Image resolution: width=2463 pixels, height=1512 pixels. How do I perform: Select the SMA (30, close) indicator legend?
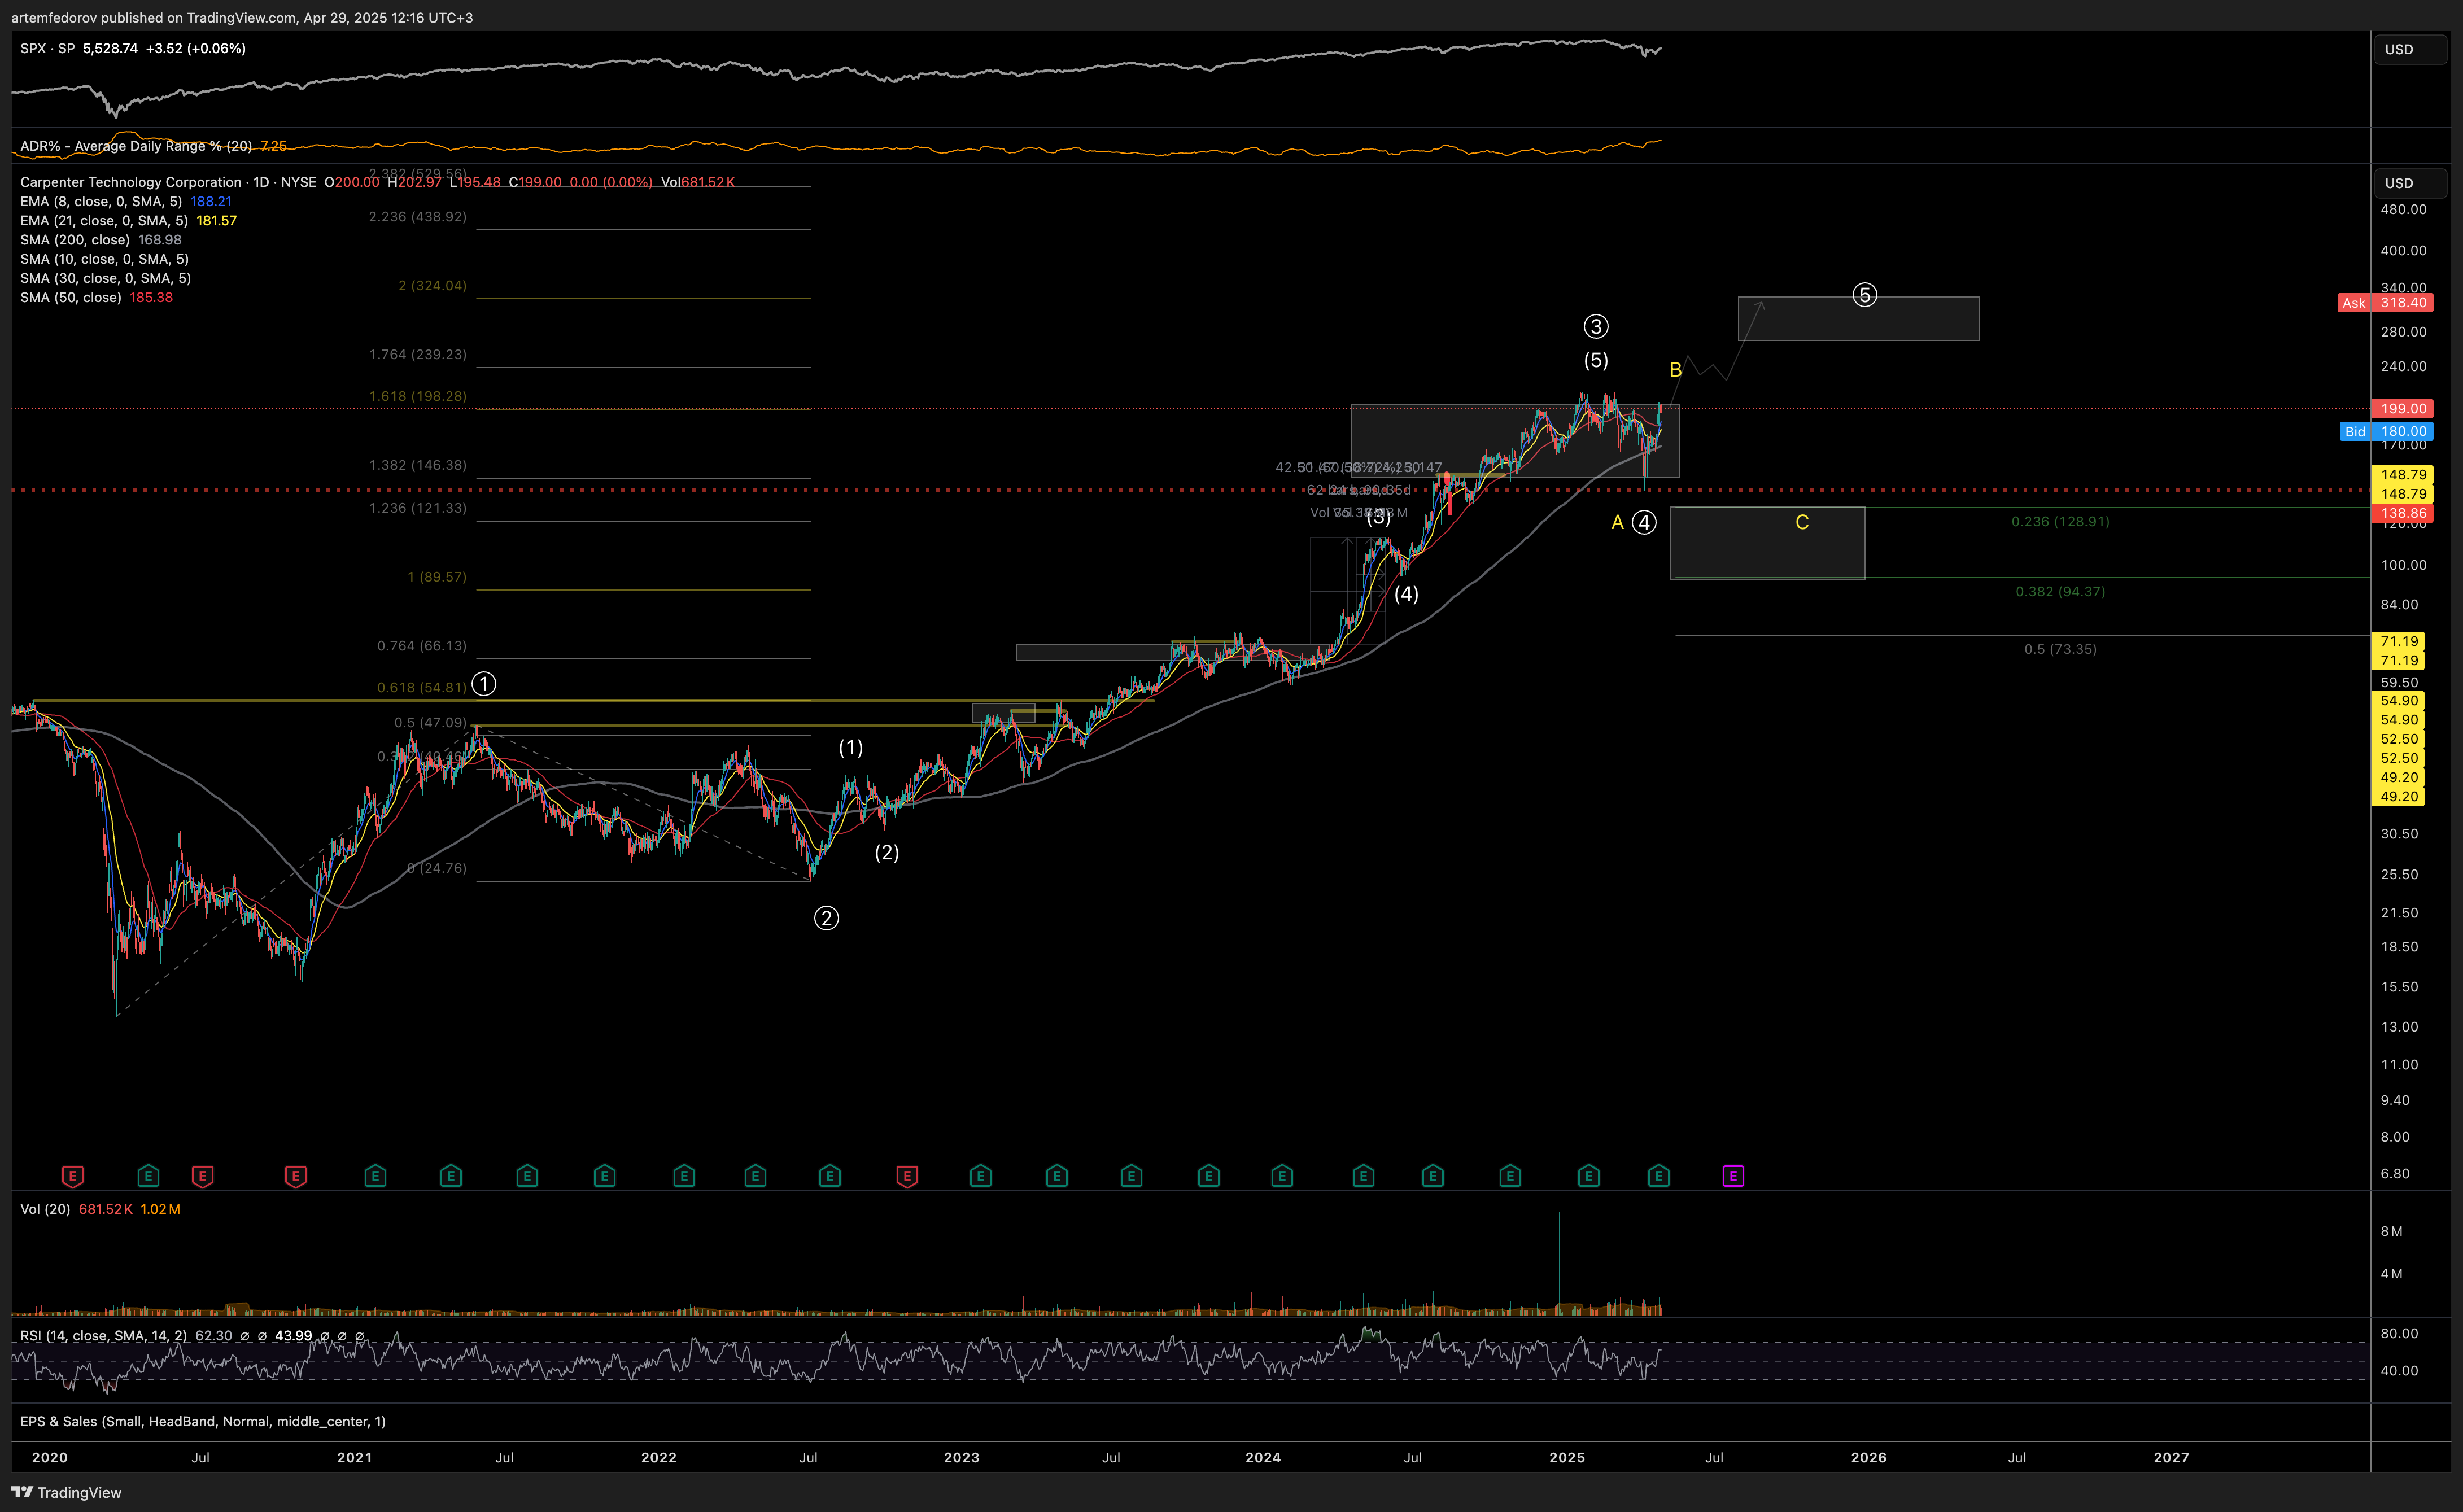(105, 278)
